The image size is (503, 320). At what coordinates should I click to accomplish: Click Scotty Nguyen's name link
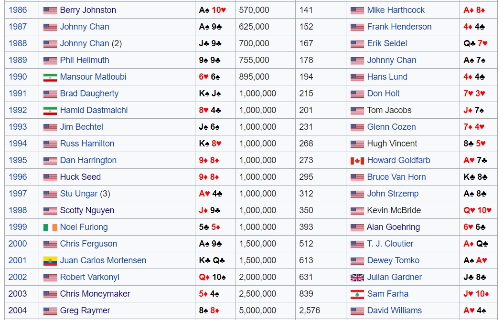[x=87, y=210]
